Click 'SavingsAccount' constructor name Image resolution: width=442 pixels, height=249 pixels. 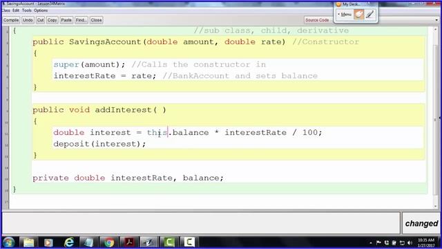(105, 42)
